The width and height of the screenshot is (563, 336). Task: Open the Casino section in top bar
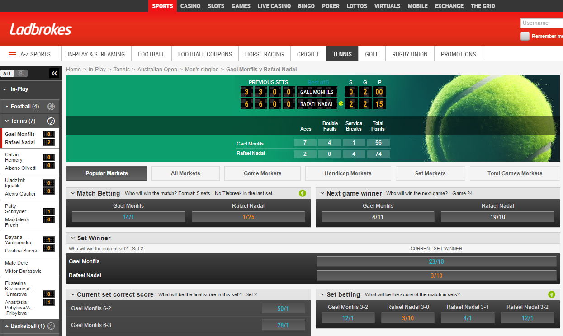click(x=190, y=6)
